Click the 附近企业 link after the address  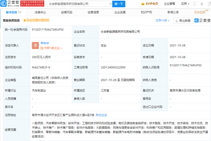(102, 115)
